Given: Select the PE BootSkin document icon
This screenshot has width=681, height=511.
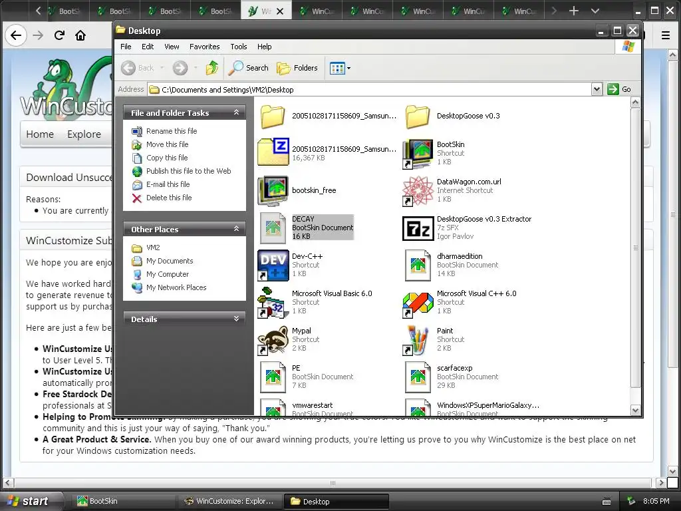Looking at the screenshot, I should (x=273, y=377).
